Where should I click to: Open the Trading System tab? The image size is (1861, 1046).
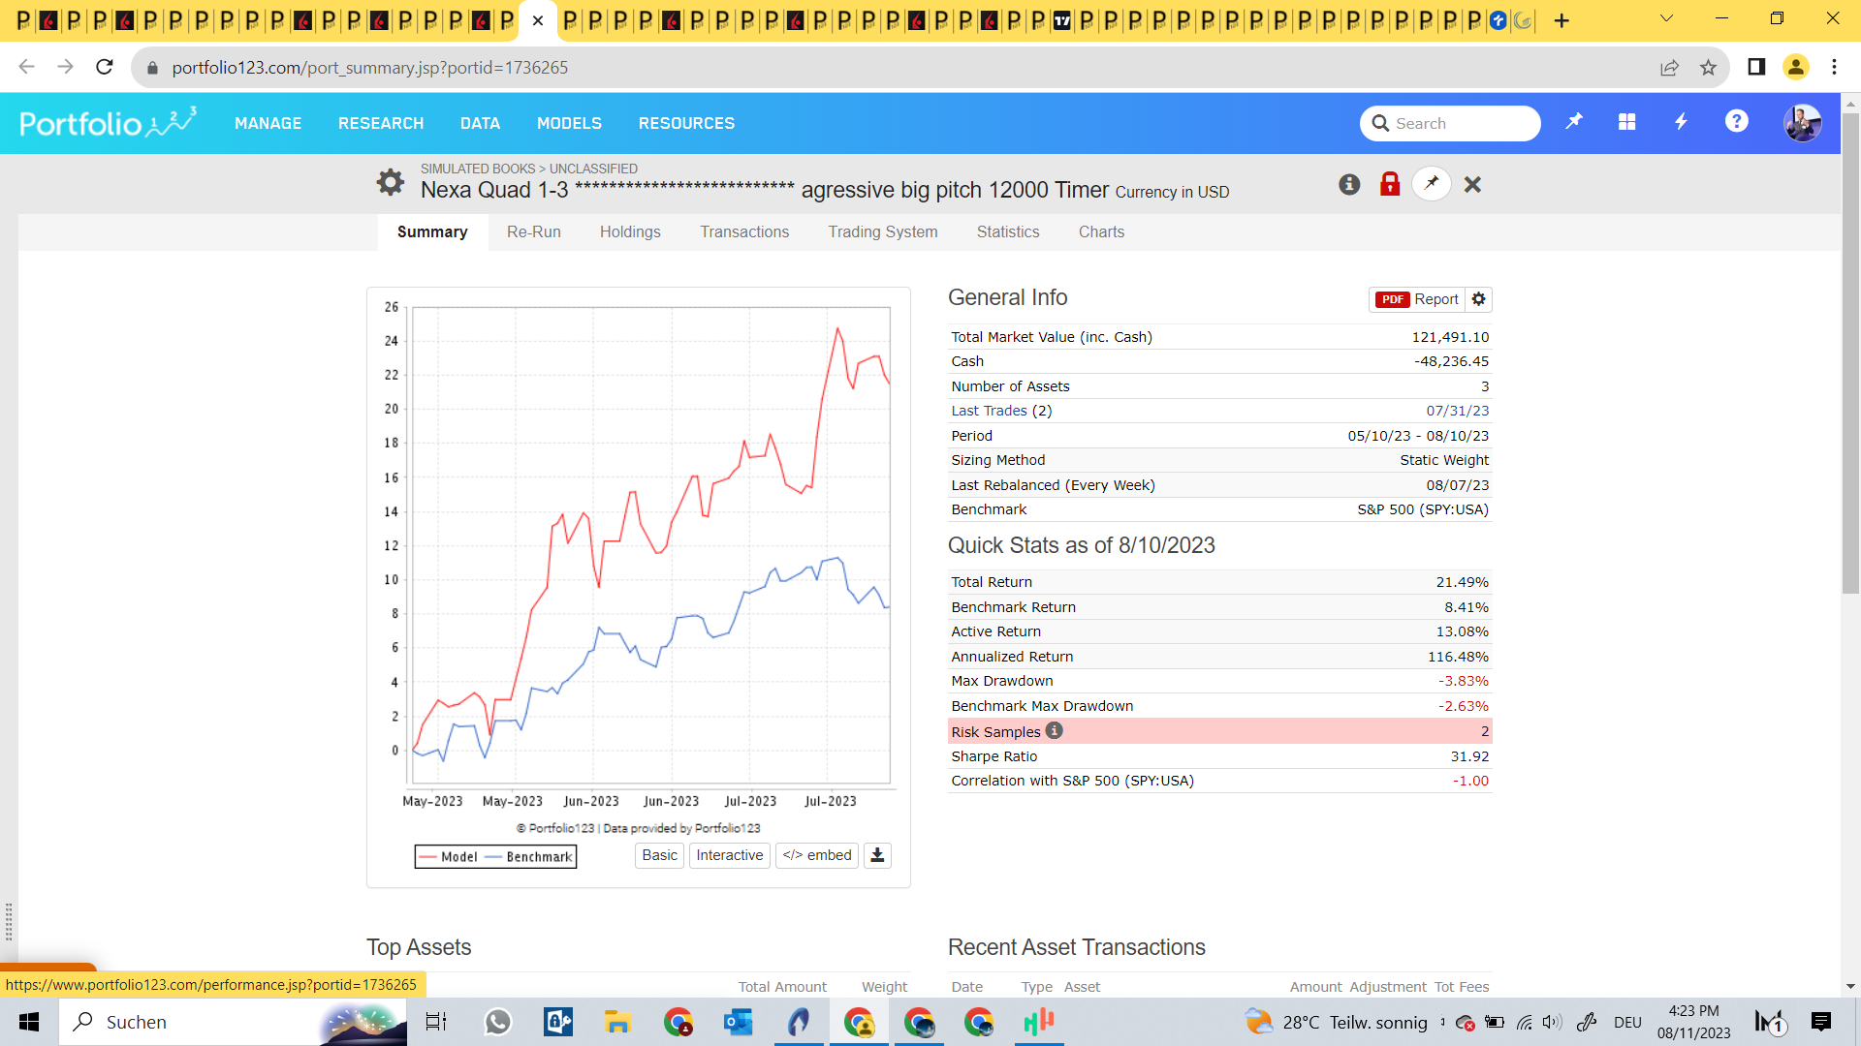pos(882,232)
